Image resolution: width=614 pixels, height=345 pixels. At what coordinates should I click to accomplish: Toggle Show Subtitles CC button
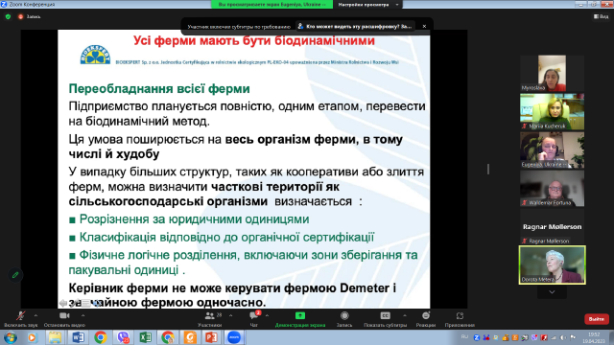tap(386, 315)
